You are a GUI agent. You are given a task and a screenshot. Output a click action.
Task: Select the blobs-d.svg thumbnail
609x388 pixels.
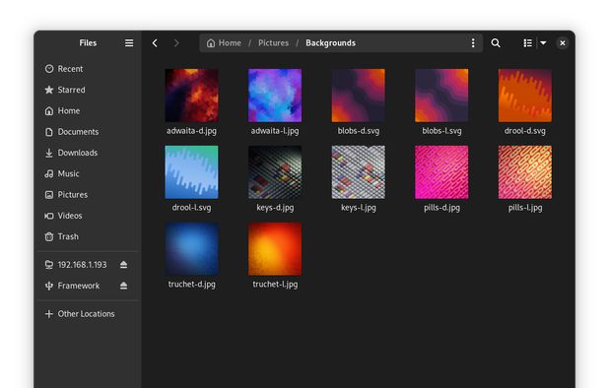pos(359,96)
